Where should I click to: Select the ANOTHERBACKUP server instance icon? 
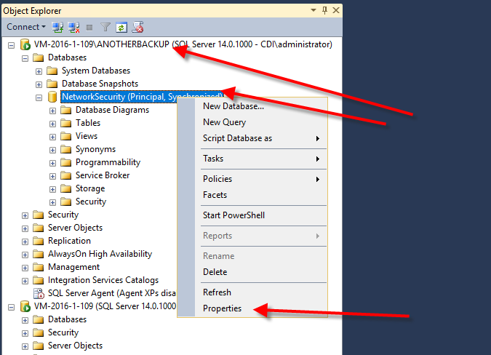25,44
